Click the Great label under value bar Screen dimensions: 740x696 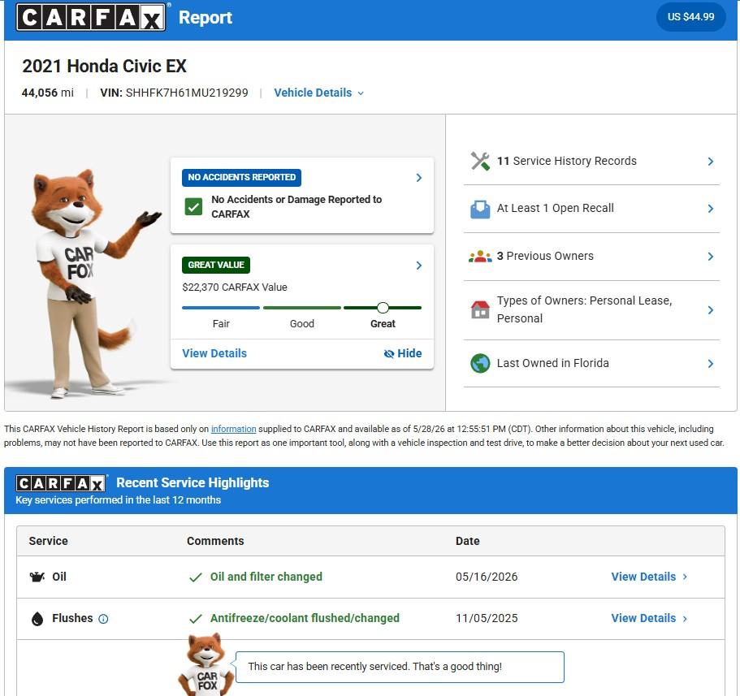[383, 324]
